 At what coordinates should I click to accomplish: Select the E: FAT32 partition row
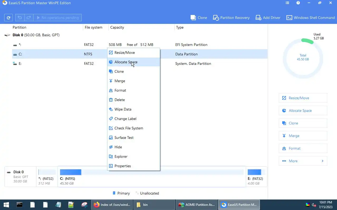140,64
